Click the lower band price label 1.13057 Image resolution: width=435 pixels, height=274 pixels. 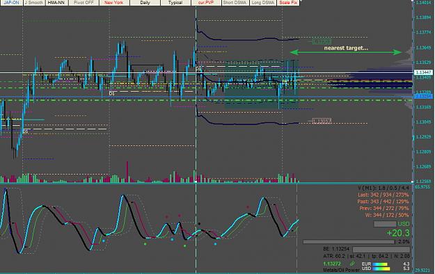(x=322, y=121)
